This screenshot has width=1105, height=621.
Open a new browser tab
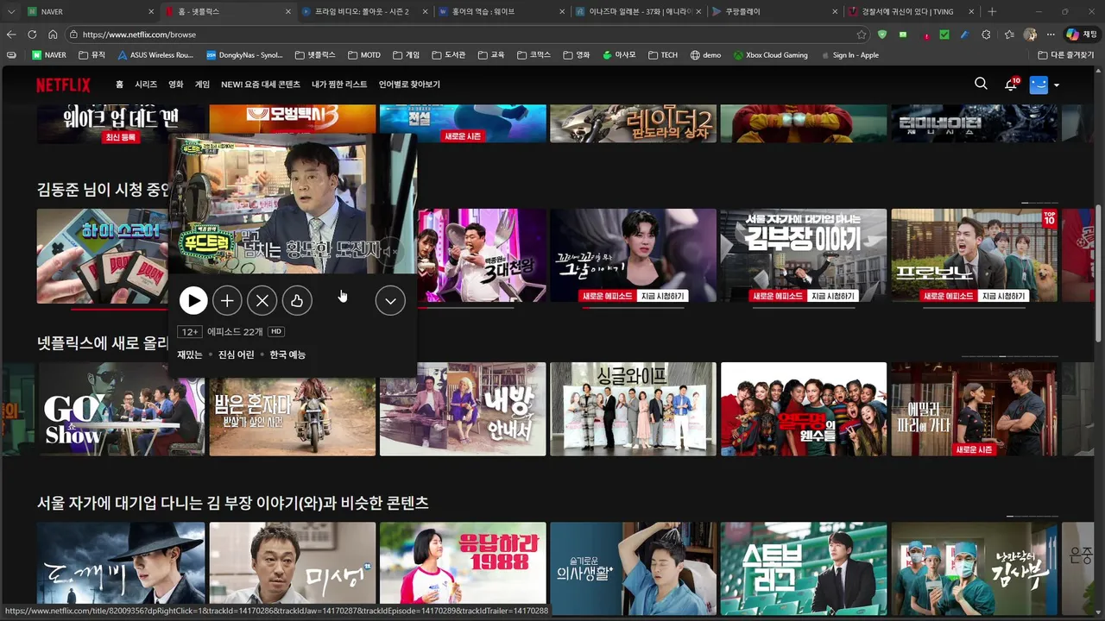(992, 12)
